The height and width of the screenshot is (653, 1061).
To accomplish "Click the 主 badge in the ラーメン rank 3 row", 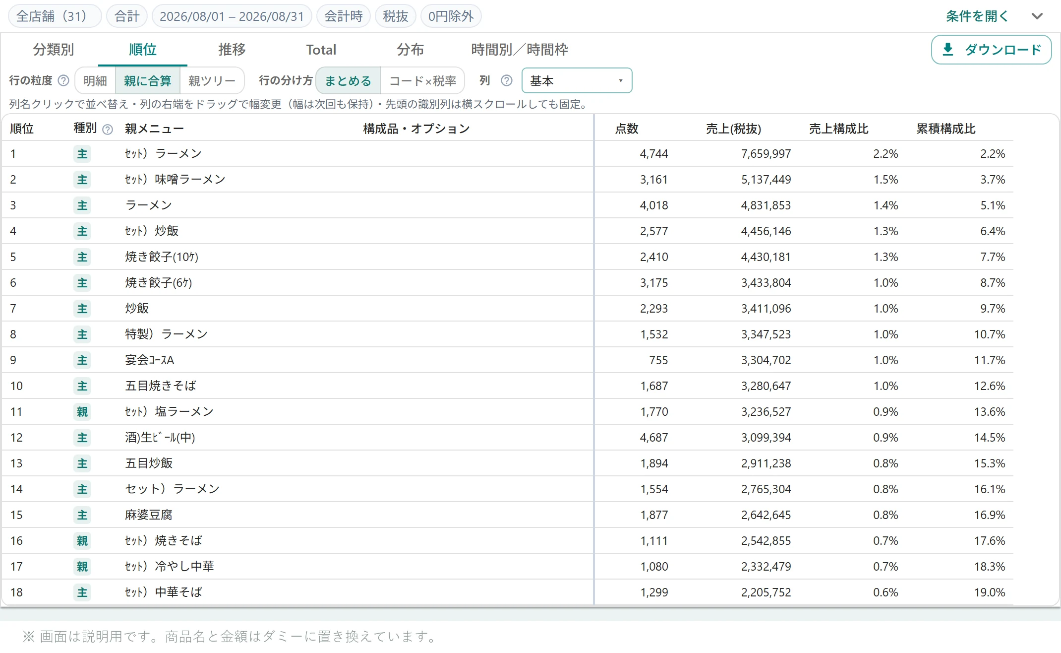I will coord(82,205).
